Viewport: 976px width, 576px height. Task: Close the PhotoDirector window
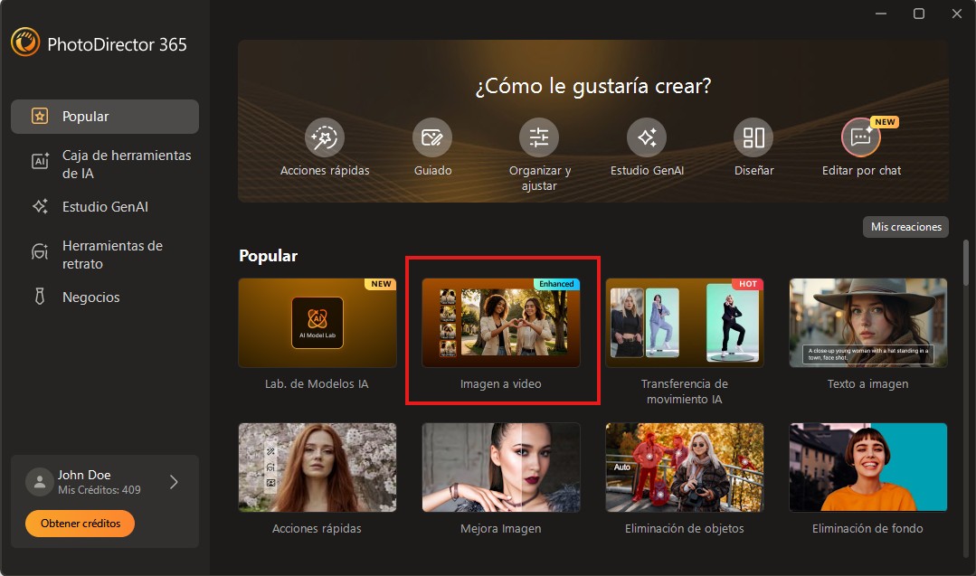click(957, 14)
